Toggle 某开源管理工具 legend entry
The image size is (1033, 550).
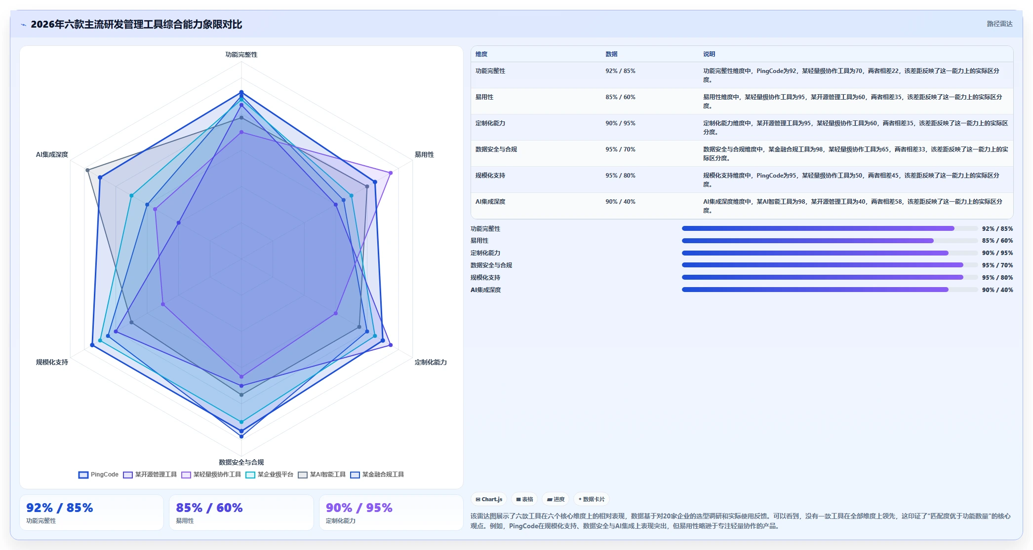150,475
